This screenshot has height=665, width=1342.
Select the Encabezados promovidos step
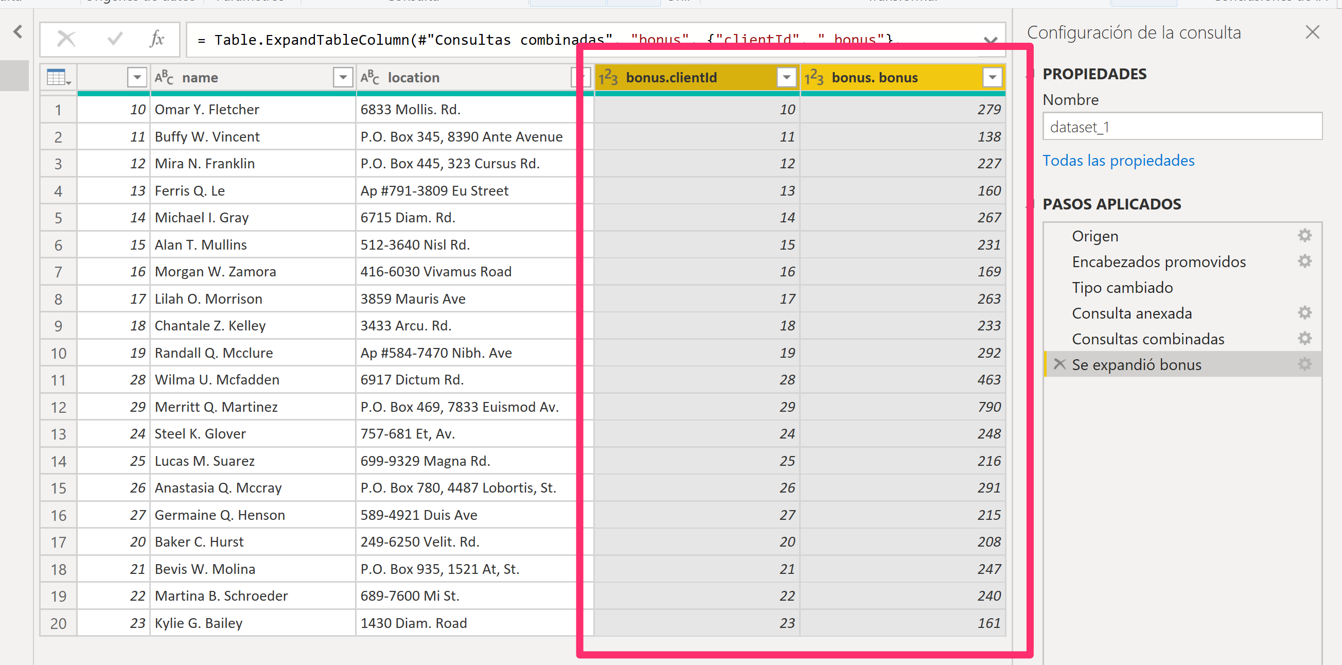1159,261
